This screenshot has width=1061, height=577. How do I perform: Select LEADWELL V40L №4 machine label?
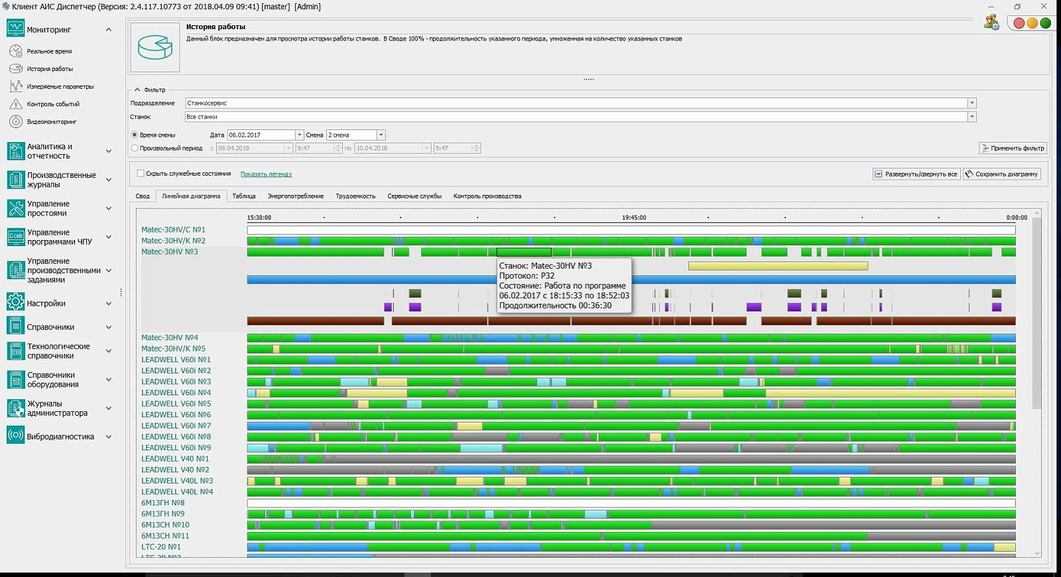pyautogui.click(x=177, y=492)
